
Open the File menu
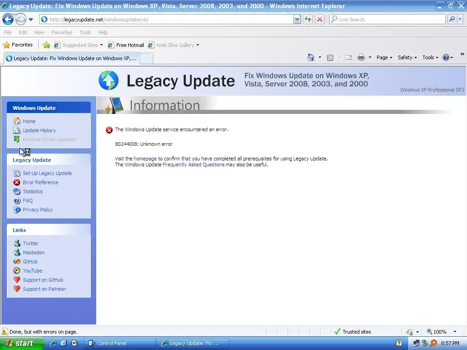(8, 32)
